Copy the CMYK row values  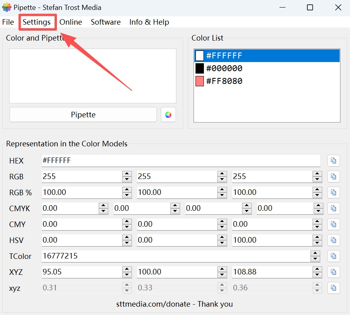334,208
